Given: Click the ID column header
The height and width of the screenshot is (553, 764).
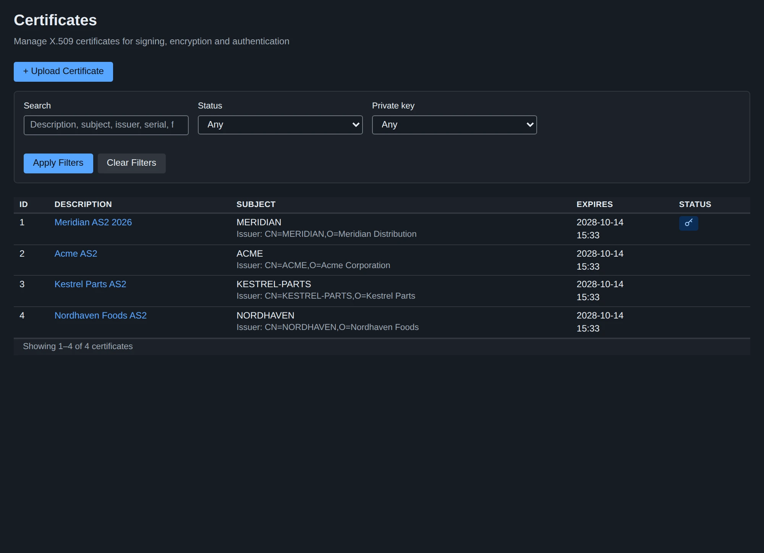Looking at the screenshot, I should (x=24, y=204).
